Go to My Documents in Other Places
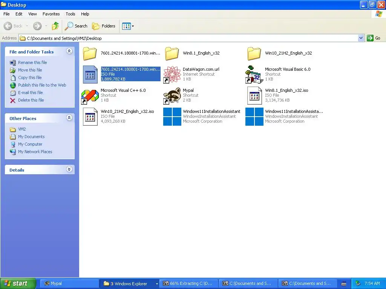 click(31, 137)
